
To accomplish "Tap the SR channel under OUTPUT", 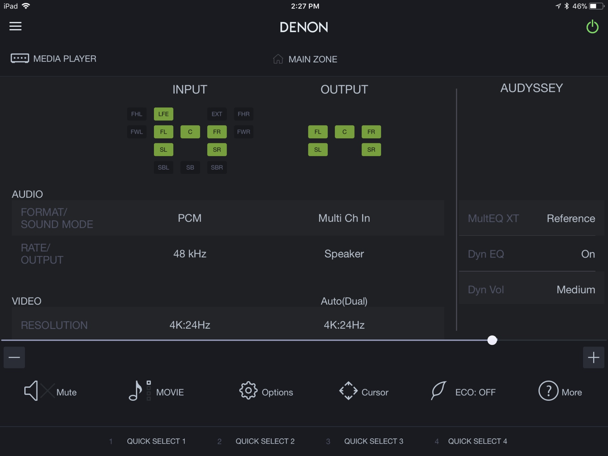I will tap(371, 150).
